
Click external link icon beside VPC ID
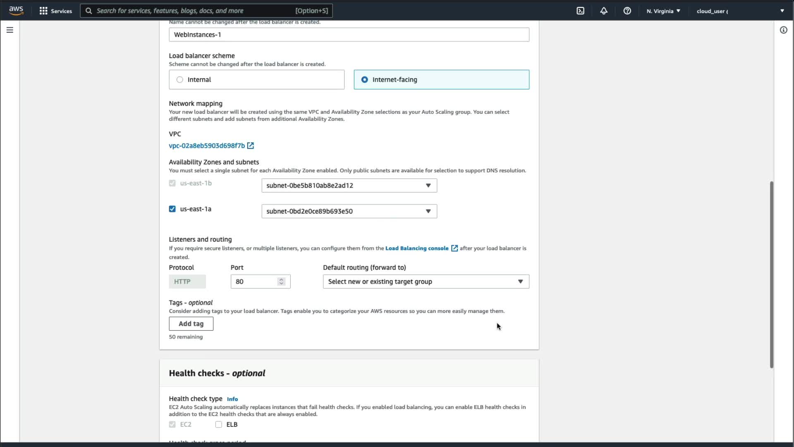pyautogui.click(x=250, y=146)
